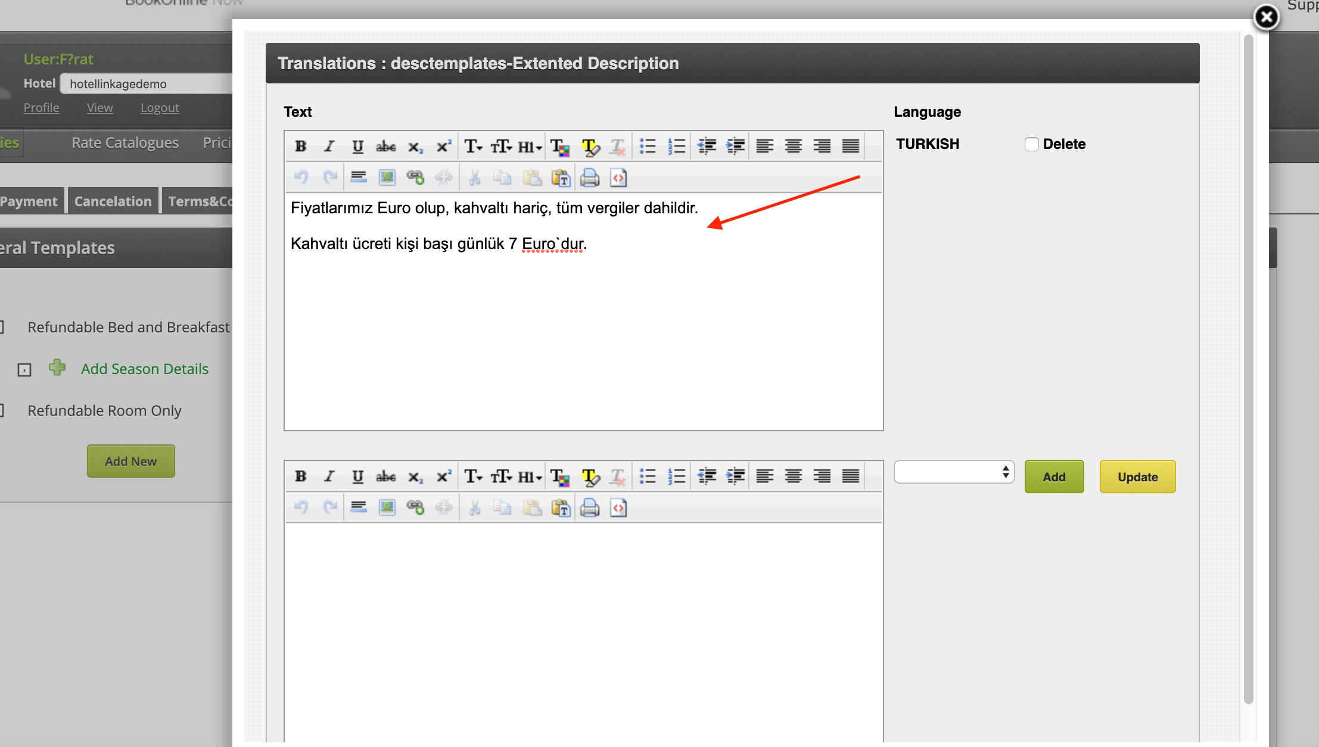Center-align text in the bottom editor

pyautogui.click(x=793, y=476)
